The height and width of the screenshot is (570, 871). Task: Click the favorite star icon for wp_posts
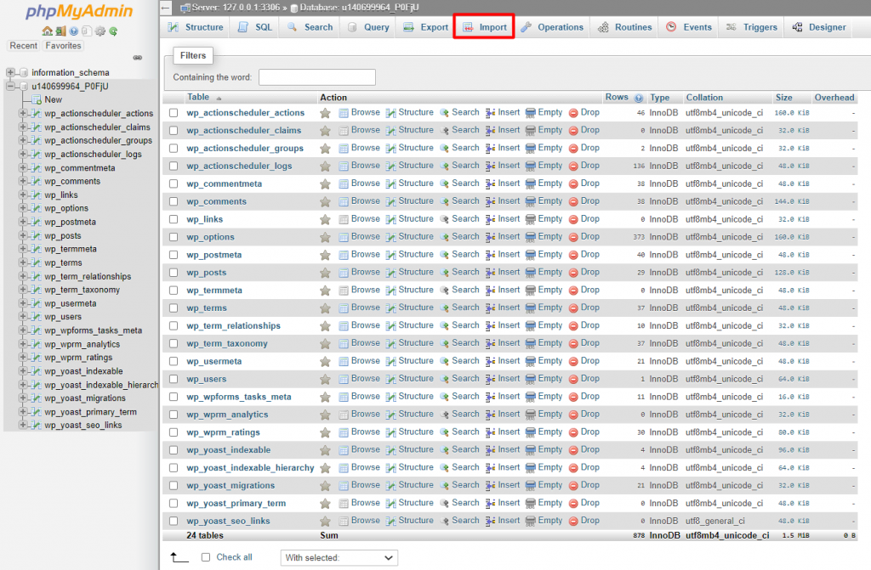pyautogui.click(x=325, y=273)
